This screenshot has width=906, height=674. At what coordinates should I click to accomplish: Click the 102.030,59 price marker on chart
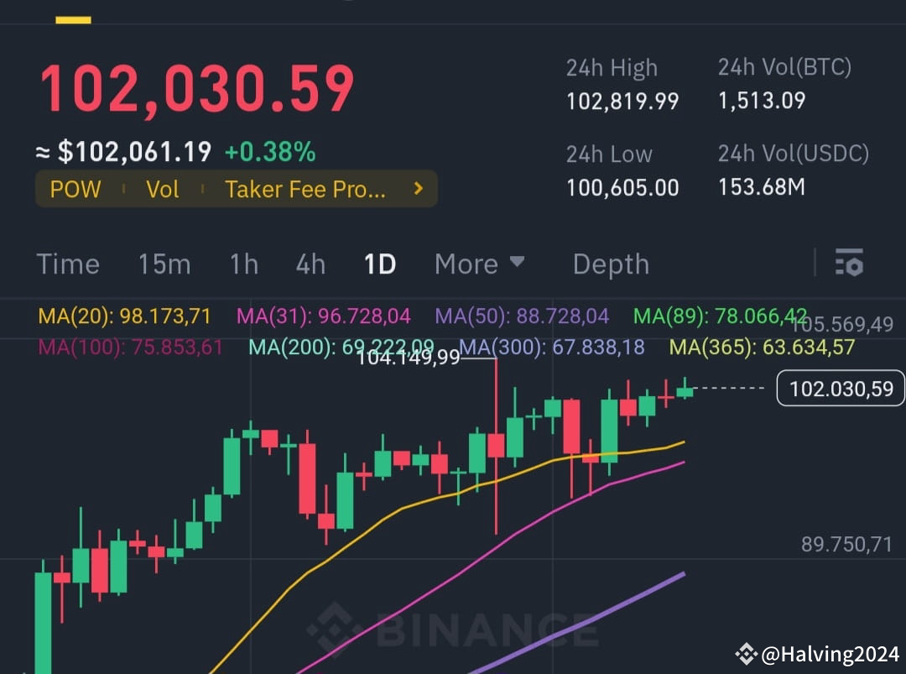click(x=840, y=388)
